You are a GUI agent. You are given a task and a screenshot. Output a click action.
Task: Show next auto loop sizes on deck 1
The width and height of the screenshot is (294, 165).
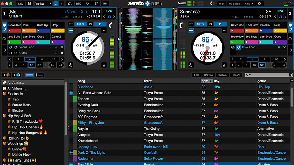tap(62, 59)
